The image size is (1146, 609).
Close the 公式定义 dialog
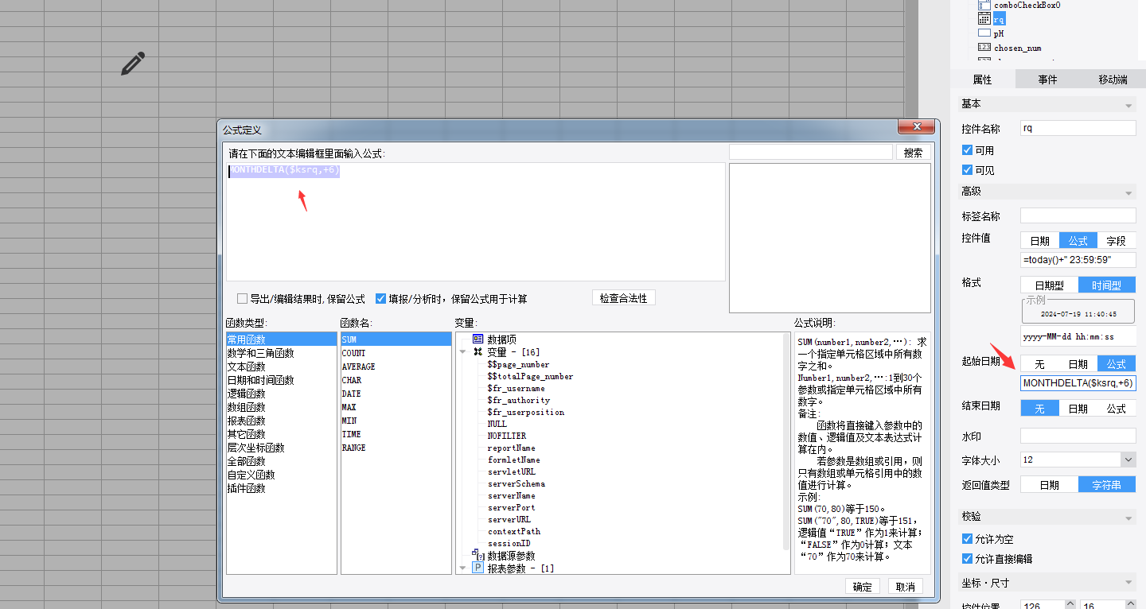pos(915,127)
